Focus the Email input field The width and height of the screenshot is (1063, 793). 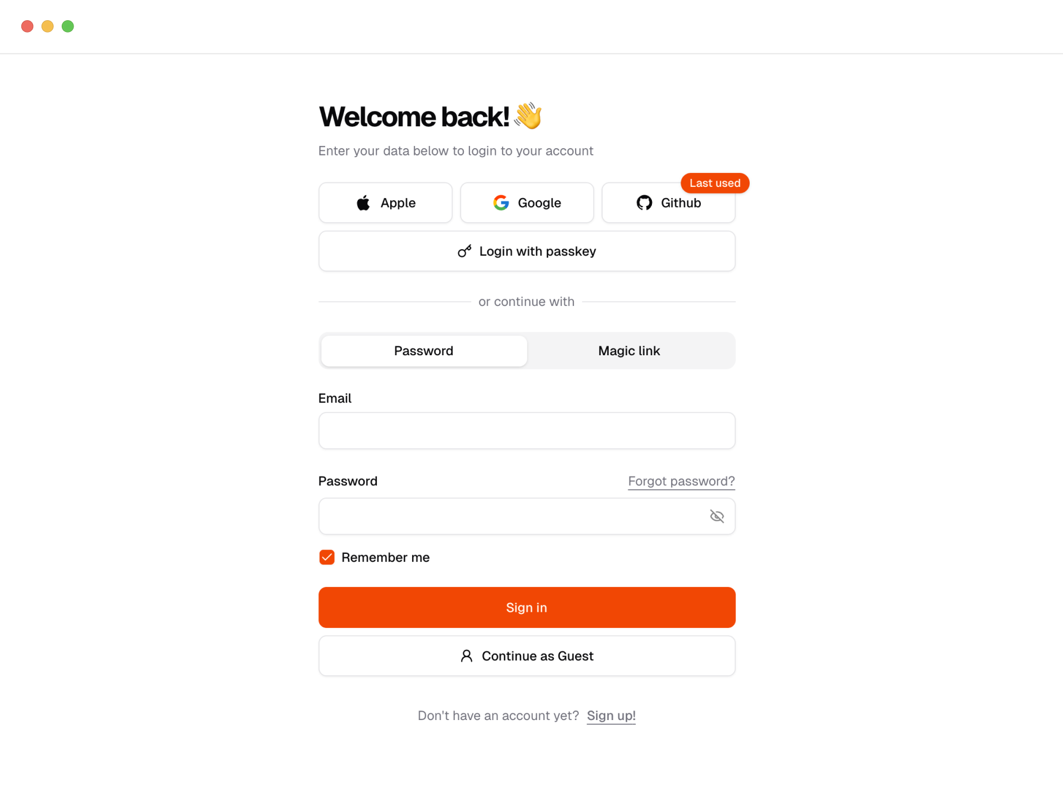point(527,430)
